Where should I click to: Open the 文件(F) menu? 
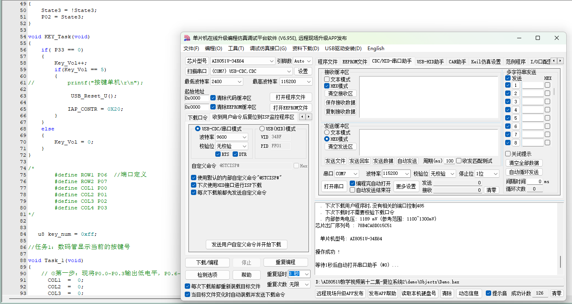click(191, 49)
